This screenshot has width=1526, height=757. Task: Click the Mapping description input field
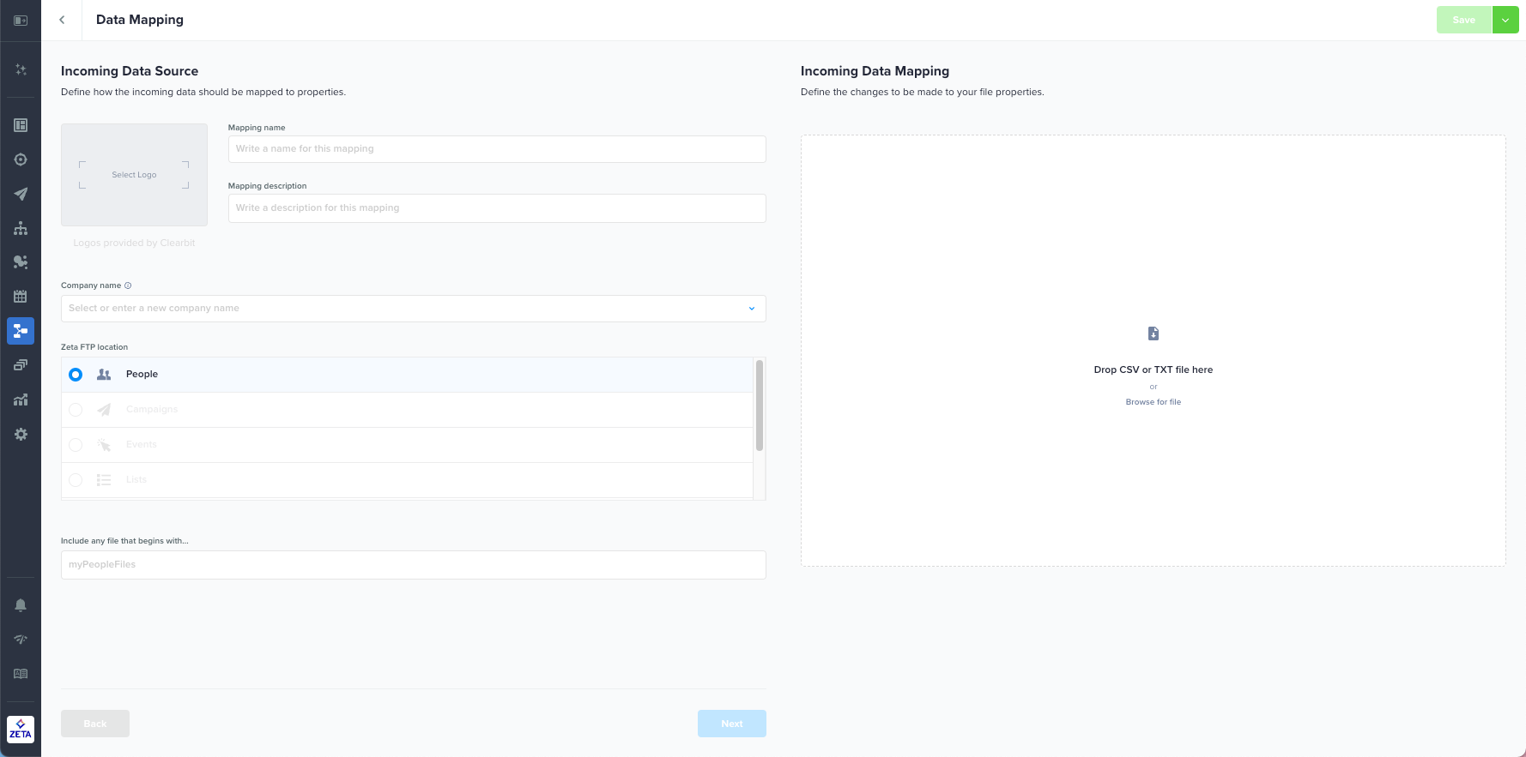pyautogui.click(x=496, y=208)
